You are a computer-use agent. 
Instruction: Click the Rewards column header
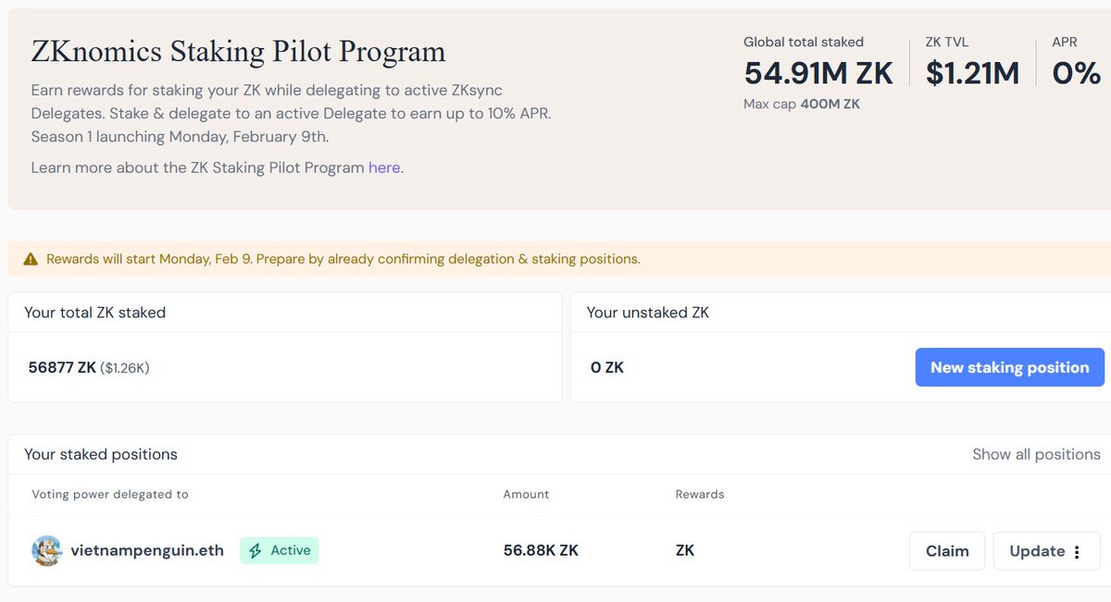[700, 495]
